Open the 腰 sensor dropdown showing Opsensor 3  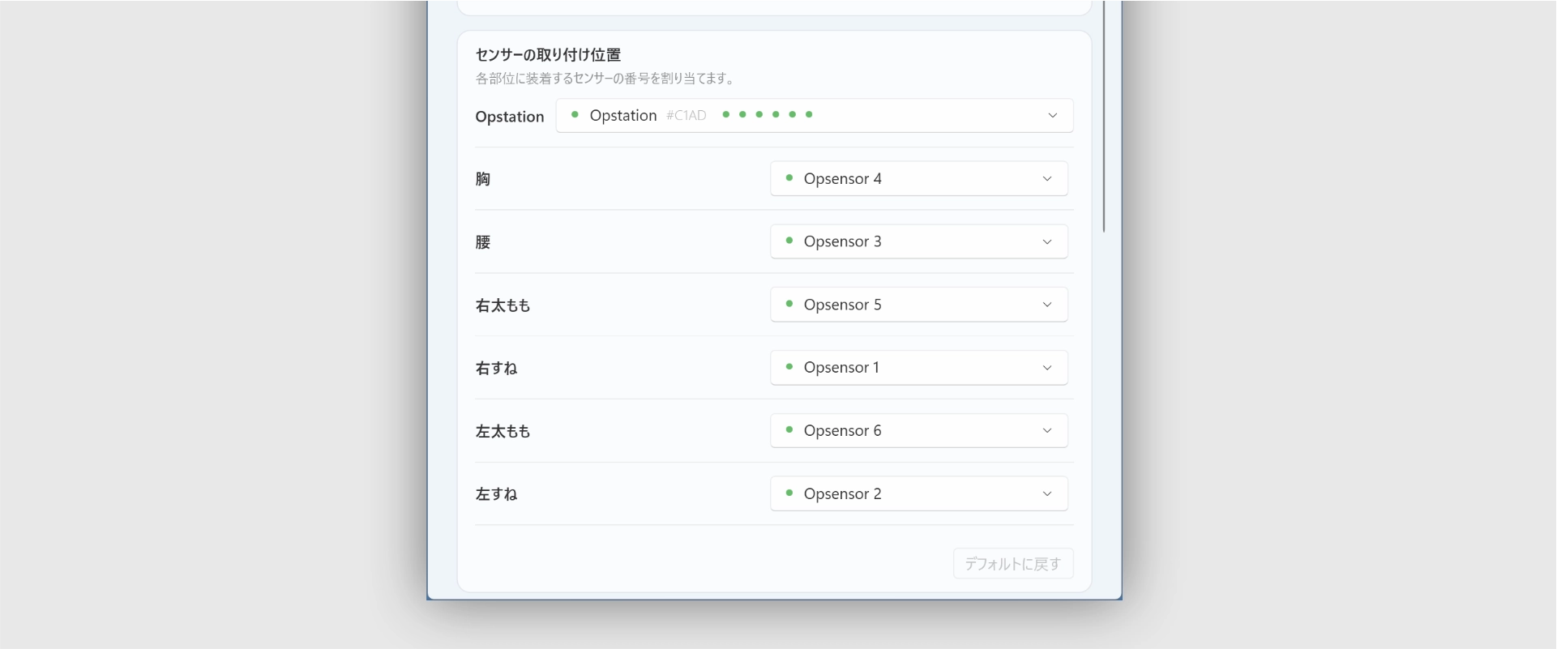click(x=919, y=241)
